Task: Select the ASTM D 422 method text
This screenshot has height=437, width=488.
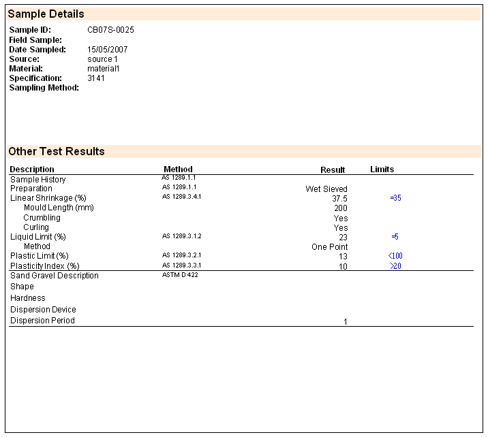Action: click(180, 275)
